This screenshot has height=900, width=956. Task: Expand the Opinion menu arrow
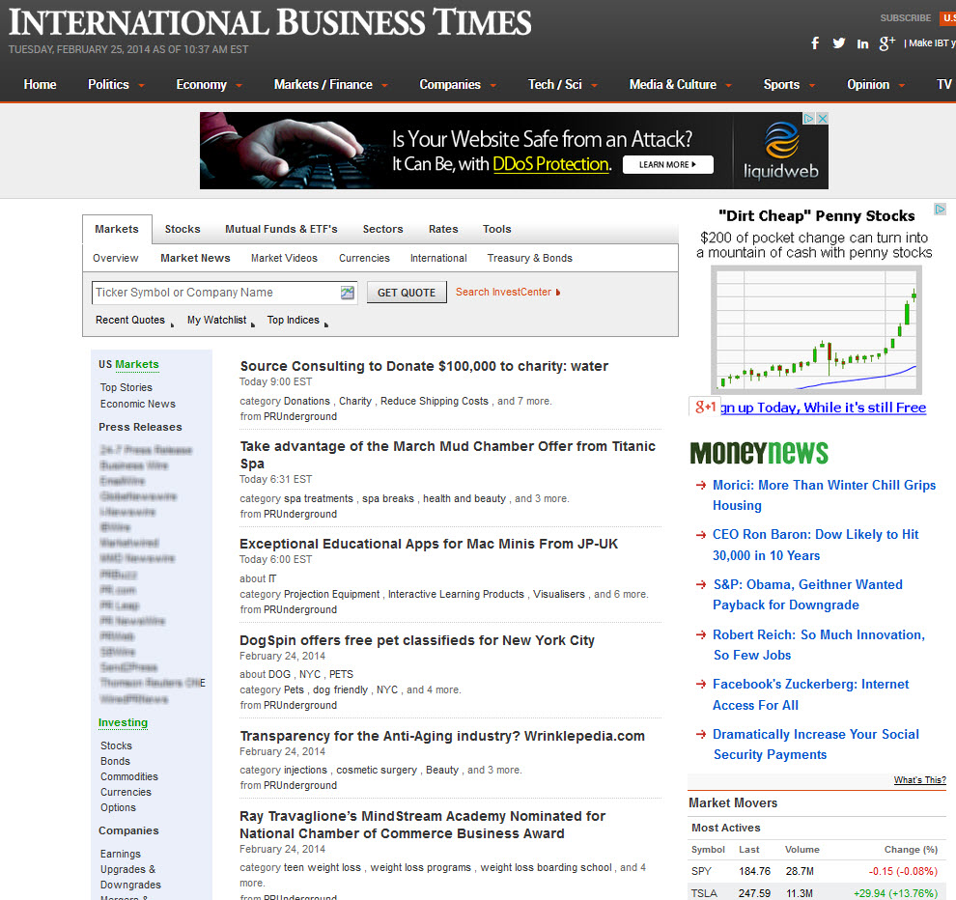point(902,85)
